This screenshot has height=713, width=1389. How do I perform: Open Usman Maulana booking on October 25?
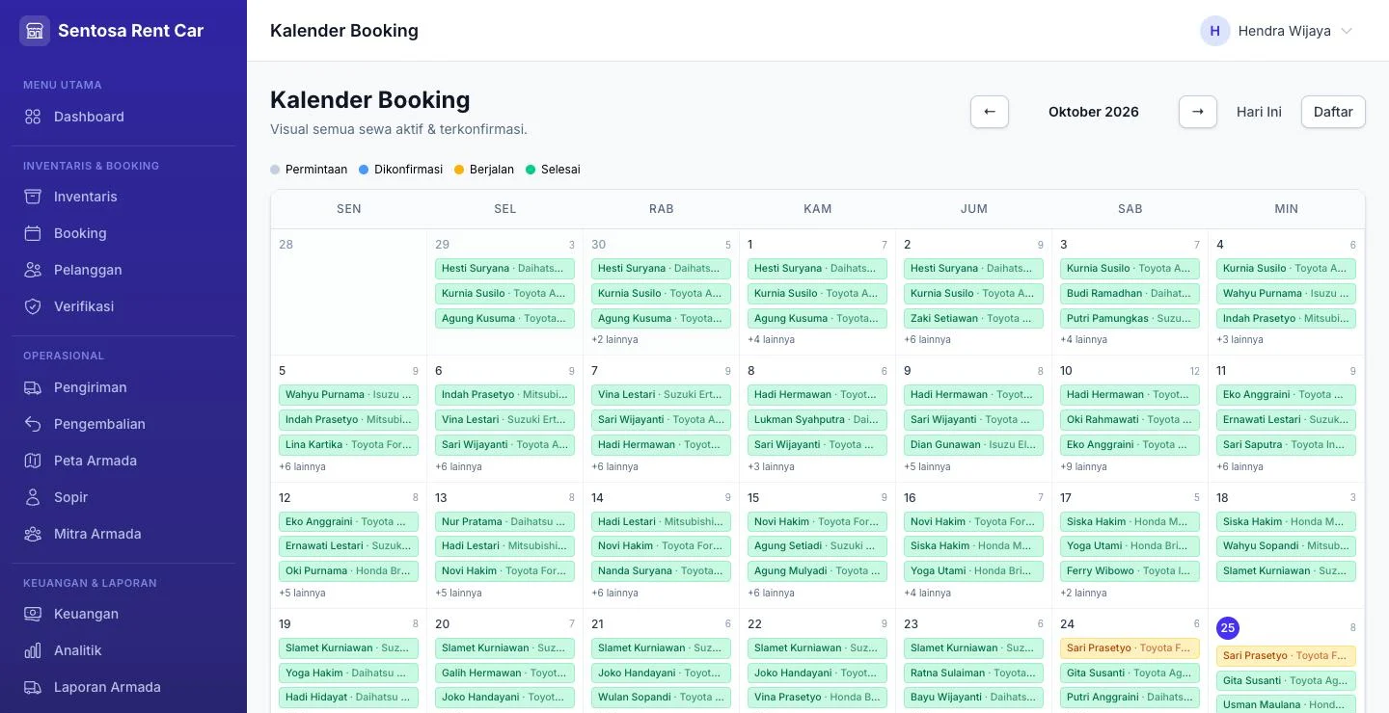click(1286, 704)
